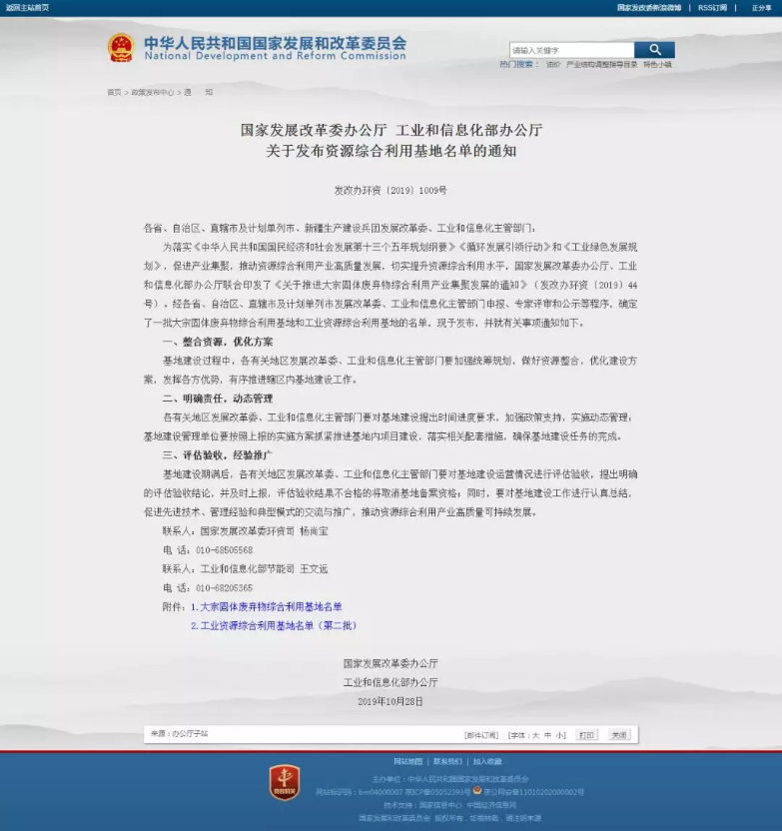The image size is (782, 831).
Task: Set font size to 中
Action: pyautogui.click(x=547, y=735)
